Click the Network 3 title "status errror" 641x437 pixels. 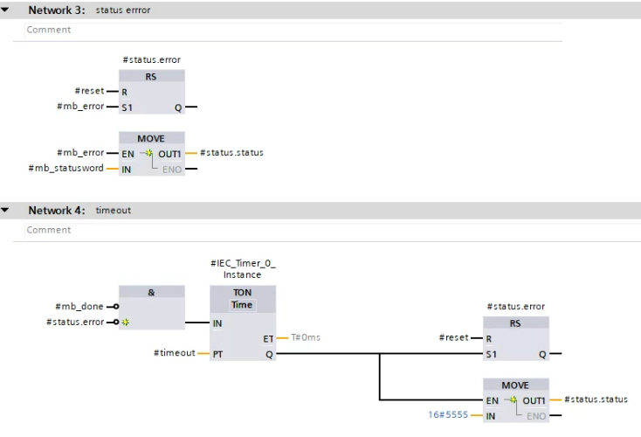pos(122,10)
